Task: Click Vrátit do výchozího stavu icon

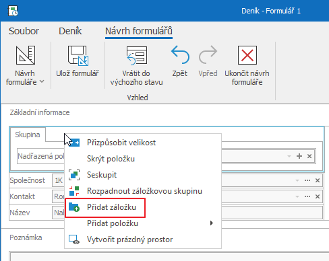Action: pyautogui.click(x=137, y=56)
